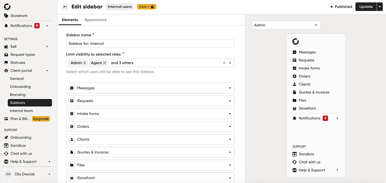The height and width of the screenshot is (183, 386).
Task: Click the Files folder icon in the elements list
Action: 72,165
